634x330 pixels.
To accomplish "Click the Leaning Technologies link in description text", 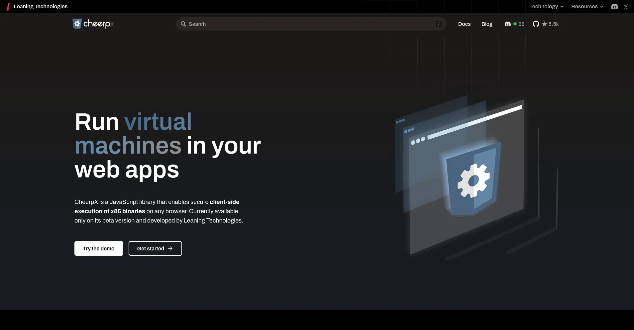I will (x=213, y=220).
